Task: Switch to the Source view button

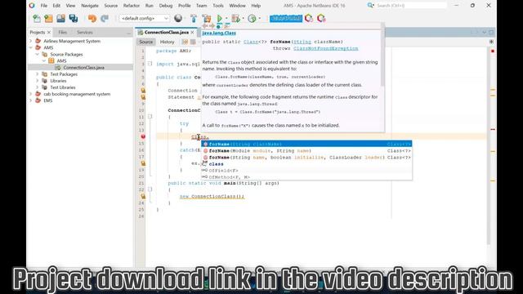Action: 145,42
